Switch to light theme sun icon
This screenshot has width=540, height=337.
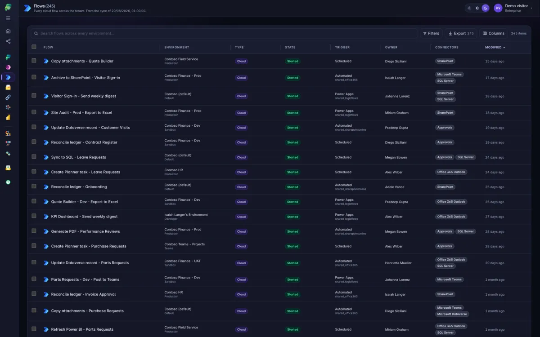(x=469, y=8)
